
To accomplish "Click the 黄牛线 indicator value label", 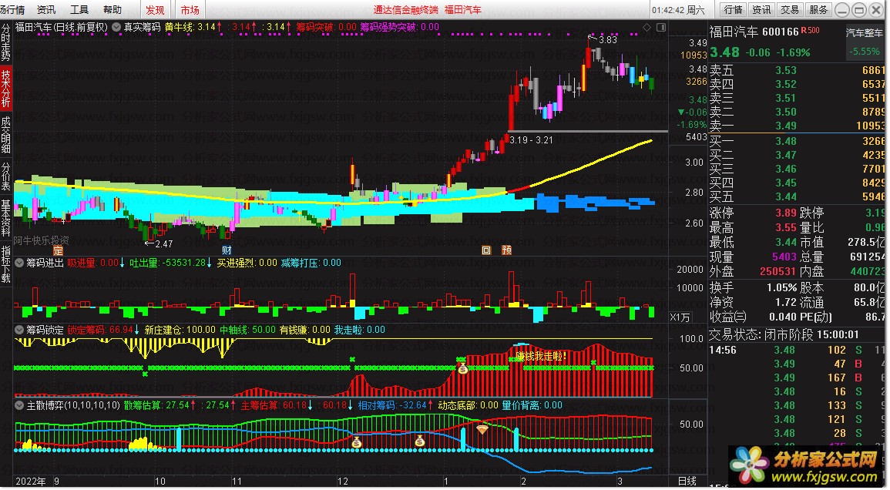I will [x=191, y=27].
